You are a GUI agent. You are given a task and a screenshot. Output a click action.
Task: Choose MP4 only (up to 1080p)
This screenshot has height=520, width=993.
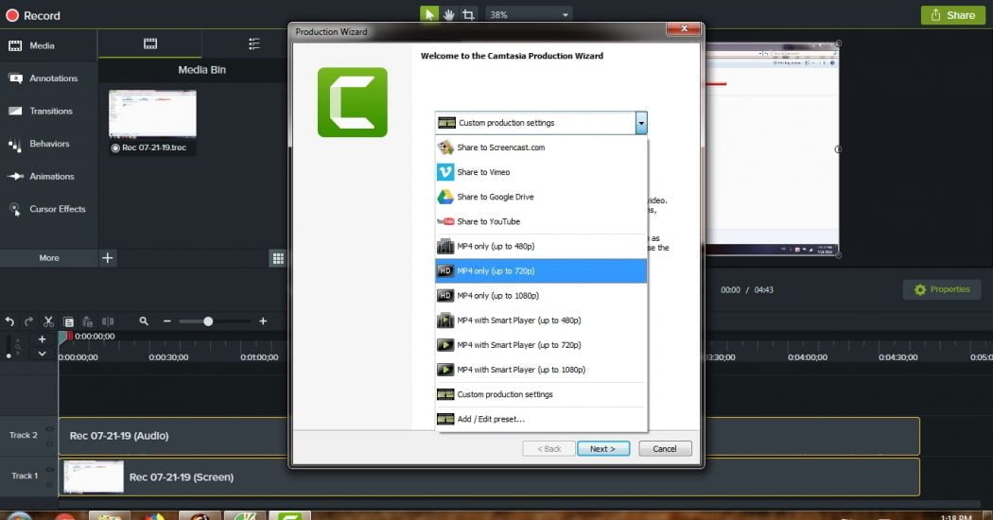click(x=541, y=296)
